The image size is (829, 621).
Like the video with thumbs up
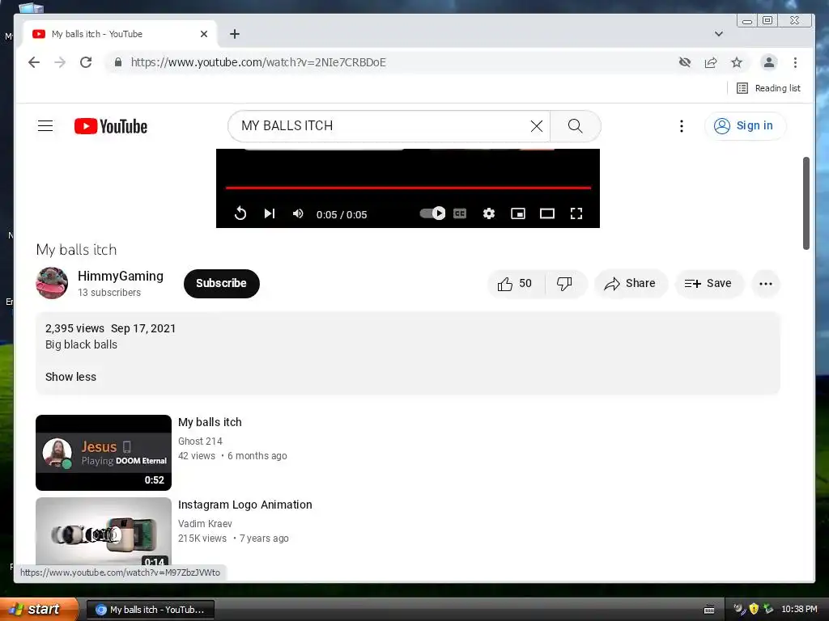pyautogui.click(x=516, y=284)
